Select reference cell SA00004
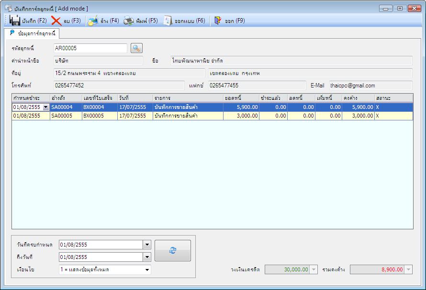The height and width of the screenshot is (290, 426). point(66,107)
